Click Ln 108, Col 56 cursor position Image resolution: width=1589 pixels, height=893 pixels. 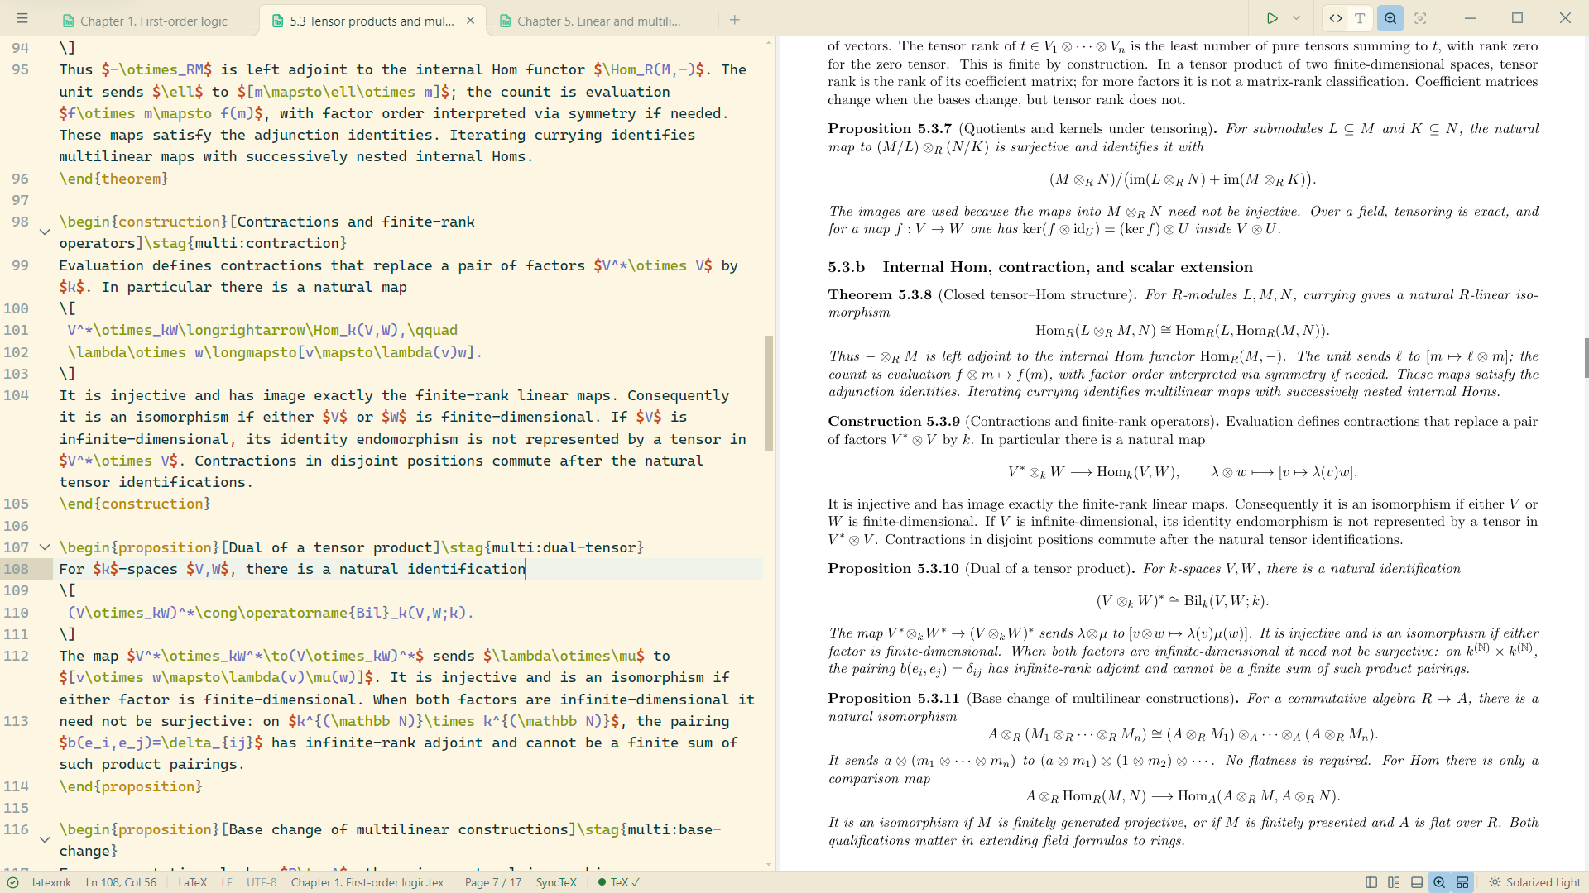click(x=121, y=882)
